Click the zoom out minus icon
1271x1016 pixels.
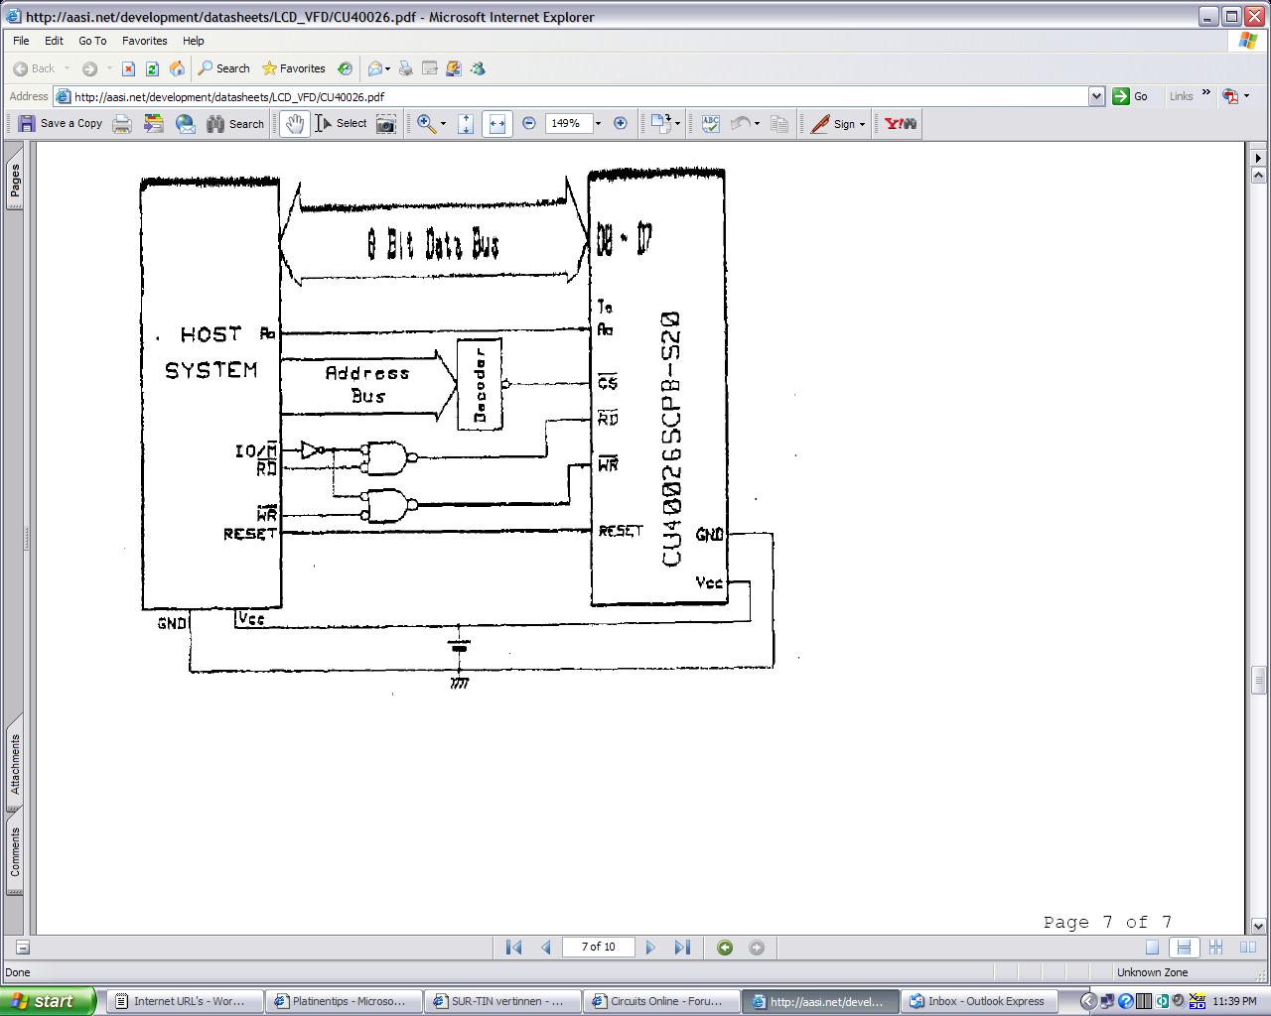point(529,124)
